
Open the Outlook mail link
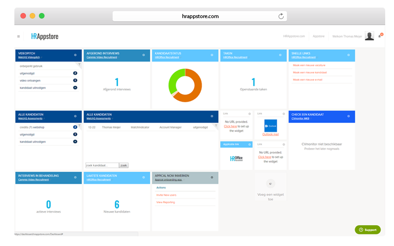pyautogui.click(x=271, y=134)
